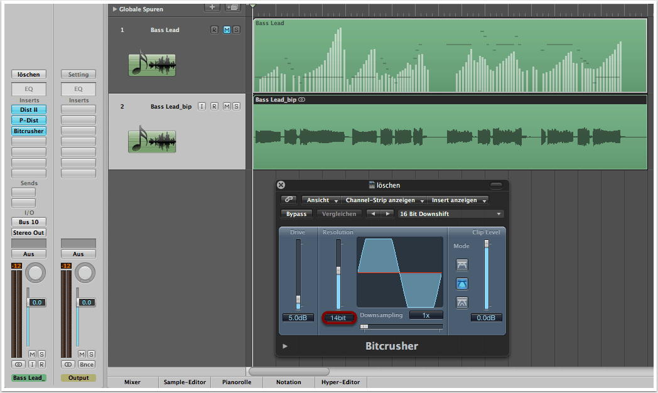
Task: Expand the Globale Spuren disclosure triangle
Action: point(114,9)
